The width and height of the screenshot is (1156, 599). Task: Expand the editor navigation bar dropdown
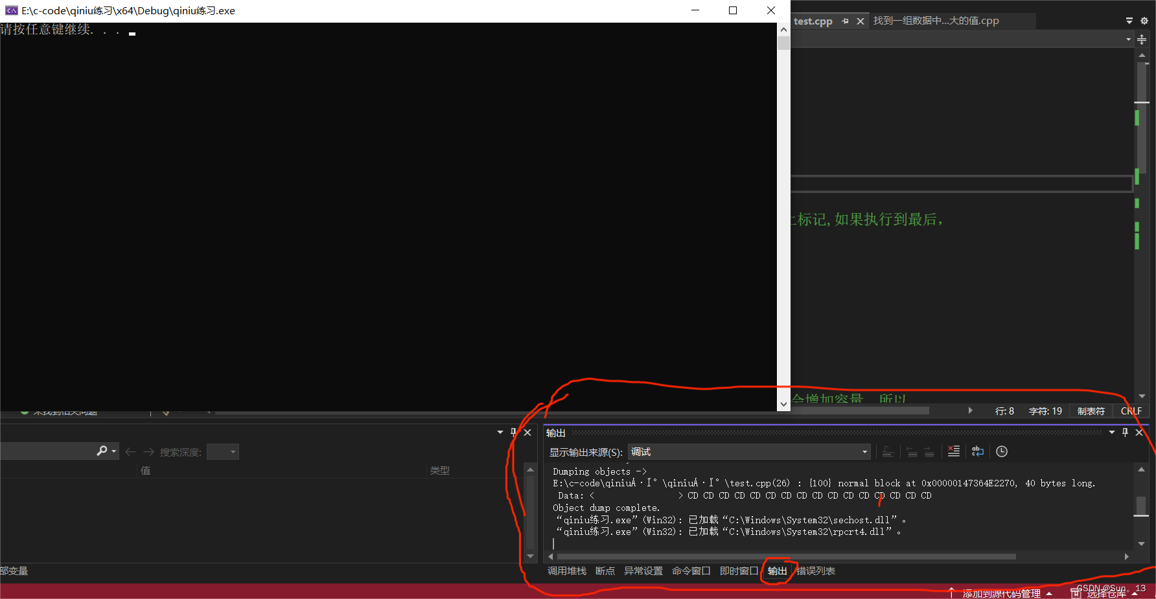(x=1128, y=40)
